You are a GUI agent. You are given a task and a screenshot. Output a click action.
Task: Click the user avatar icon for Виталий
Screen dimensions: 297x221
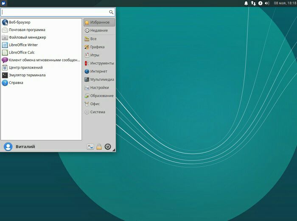point(8,147)
